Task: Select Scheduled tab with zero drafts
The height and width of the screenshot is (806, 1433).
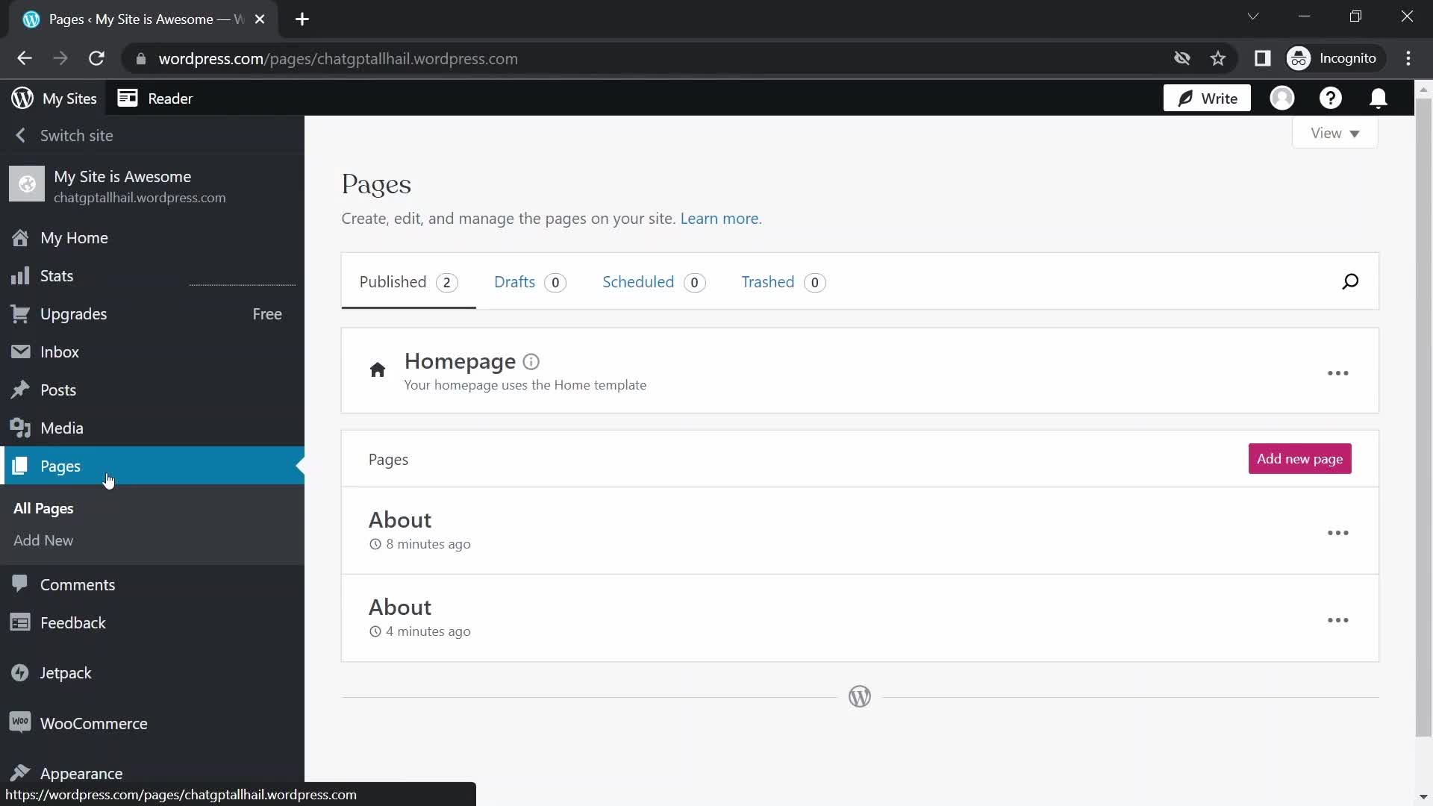Action: point(652,282)
